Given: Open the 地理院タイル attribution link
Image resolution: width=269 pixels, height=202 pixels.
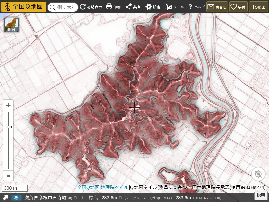Looking at the screenshot, I should click(114, 187).
